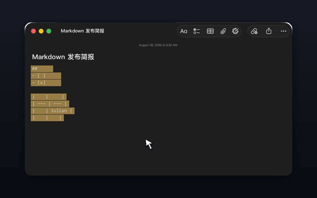Click the Julian table cell text

59,111
